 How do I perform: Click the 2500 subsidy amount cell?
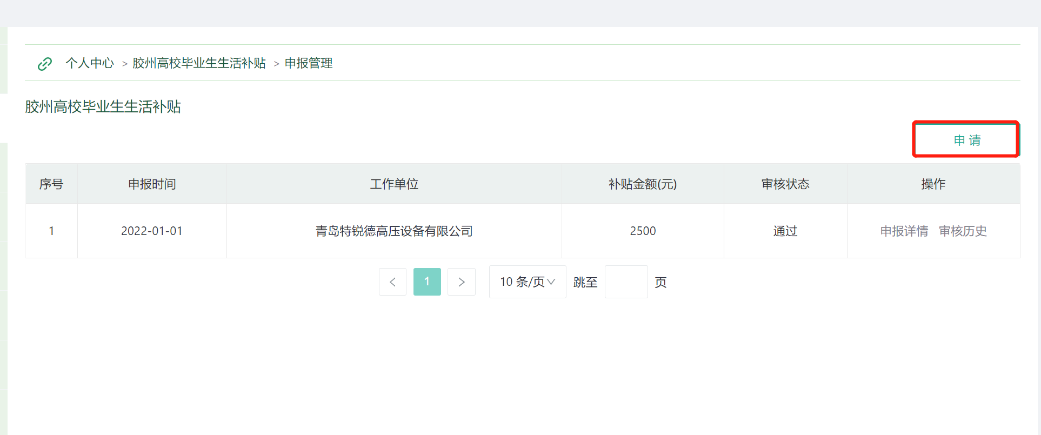(643, 231)
